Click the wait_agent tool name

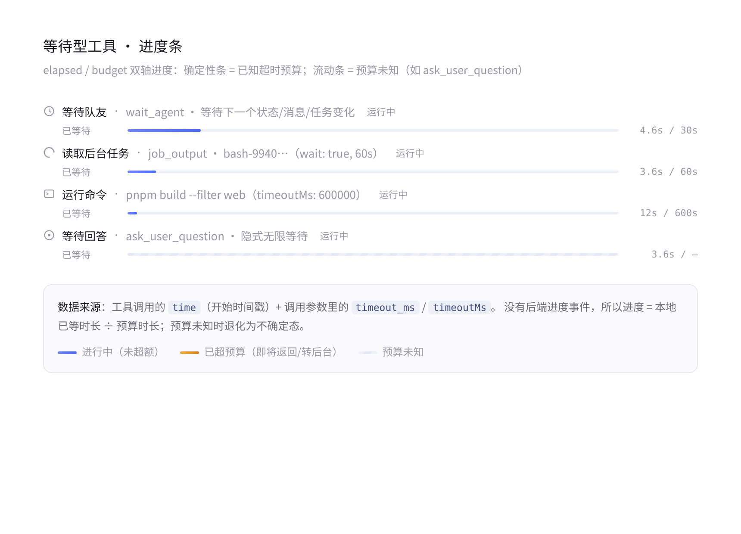click(155, 113)
